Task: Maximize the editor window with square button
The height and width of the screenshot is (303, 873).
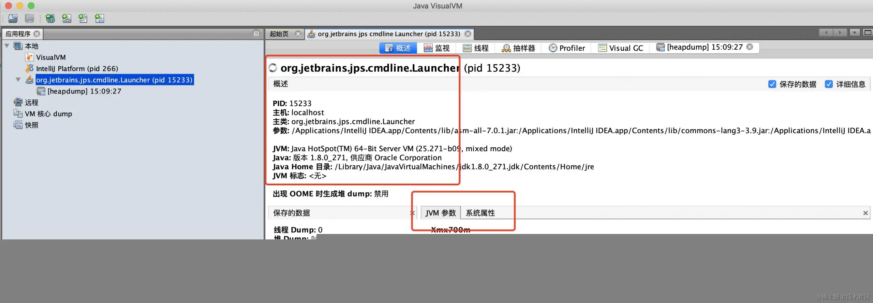Action: pos(868,33)
